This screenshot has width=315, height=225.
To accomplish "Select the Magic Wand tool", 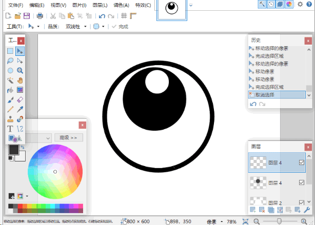I will click(x=10, y=80).
